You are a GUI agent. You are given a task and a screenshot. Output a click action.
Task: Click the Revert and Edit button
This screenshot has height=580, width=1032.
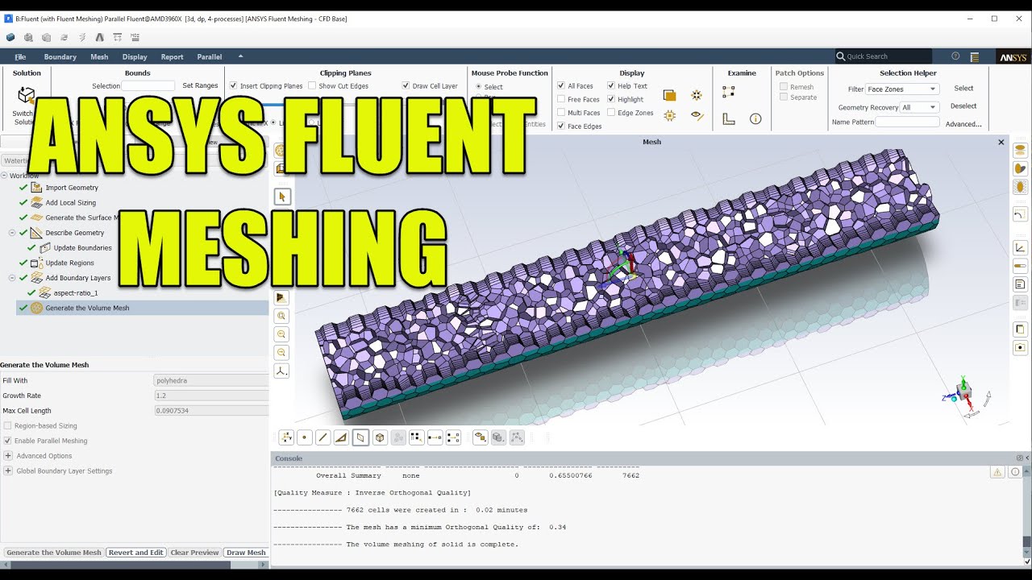click(136, 553)
